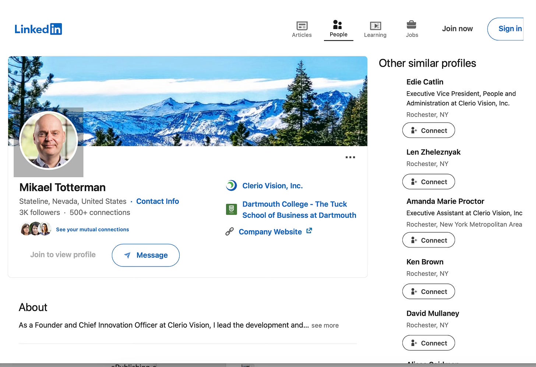The image size is (536, 367).
Task: Connect with Amanda Marie Proctor
Action: [429, 240]
